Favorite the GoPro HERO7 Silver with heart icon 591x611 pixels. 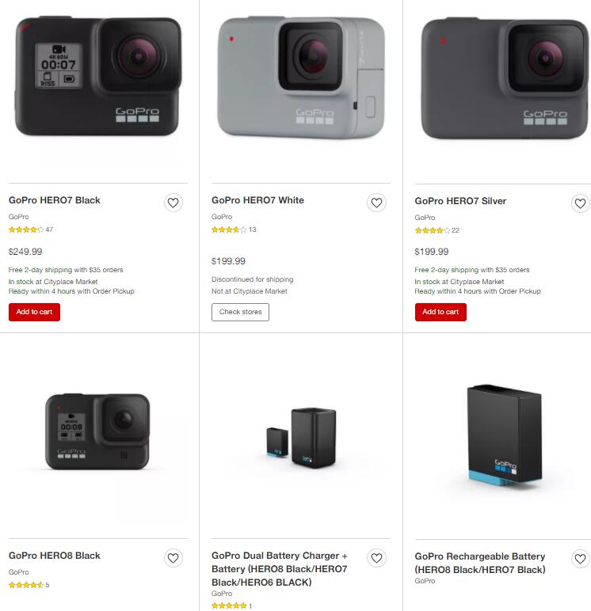point(580,203)
